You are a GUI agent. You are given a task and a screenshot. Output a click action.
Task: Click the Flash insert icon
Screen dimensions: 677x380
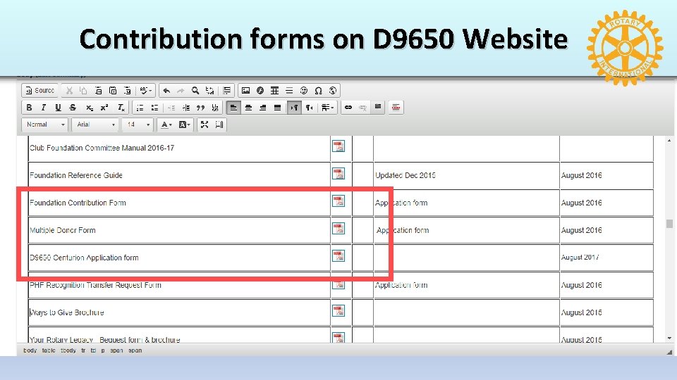[x=260, y=91]
